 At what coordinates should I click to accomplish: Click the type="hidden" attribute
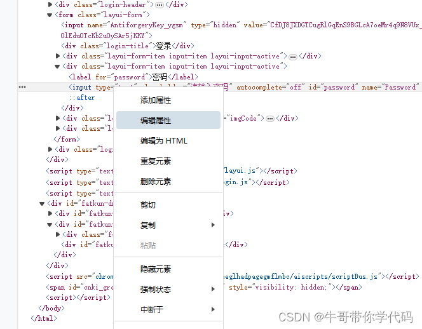point(215,25)
